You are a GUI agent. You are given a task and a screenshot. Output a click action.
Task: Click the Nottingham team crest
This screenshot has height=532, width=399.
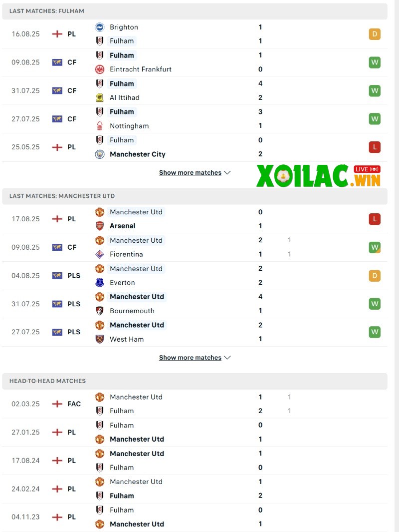[100, 126]
